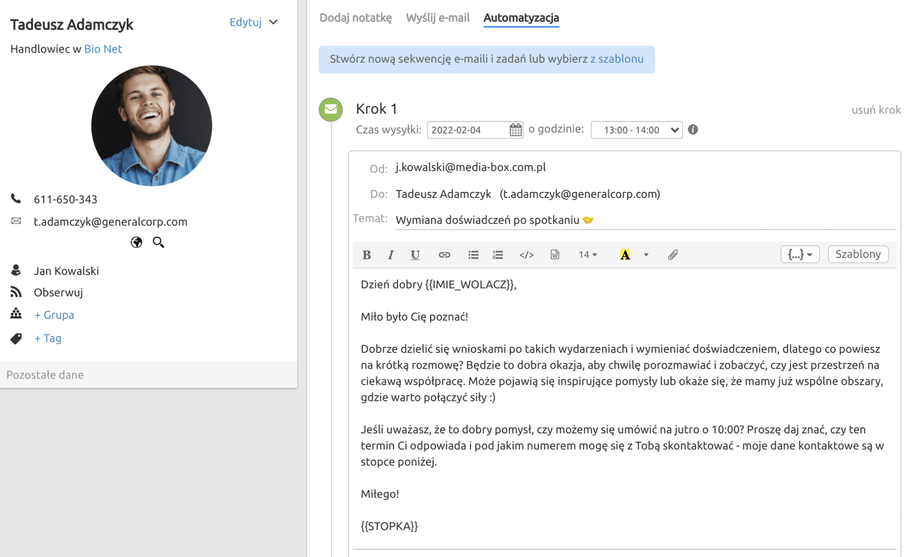Click the globe icon under the email address
Image resolution: width=905 pixels, height=557 pixels.
click(136, 243)
